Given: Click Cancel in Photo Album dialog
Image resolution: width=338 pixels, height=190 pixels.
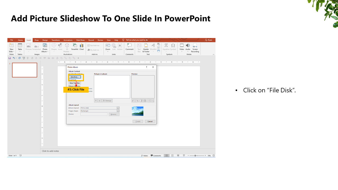Looking at the screenshot, I should [150, 121].
